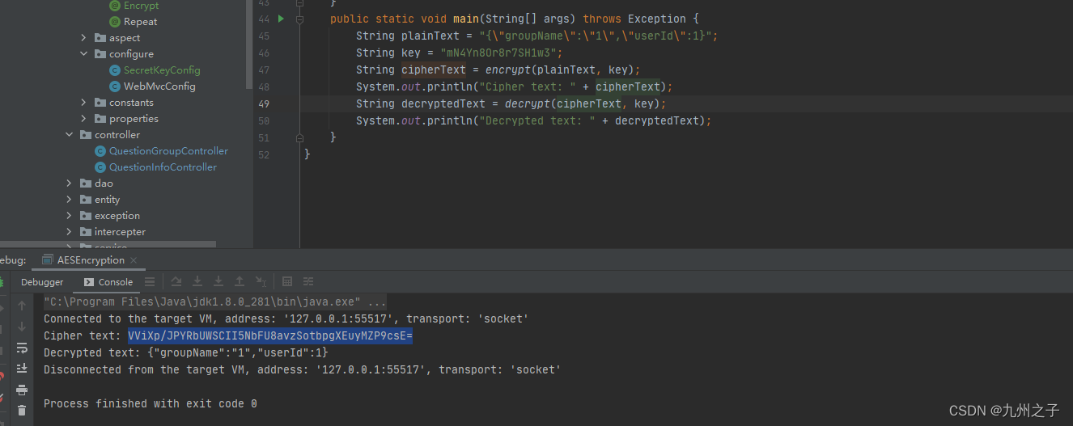Toggle soft-wrap in console
Image resolution: width=1073 pixels, height=426 pixels.
pos(22,348)
